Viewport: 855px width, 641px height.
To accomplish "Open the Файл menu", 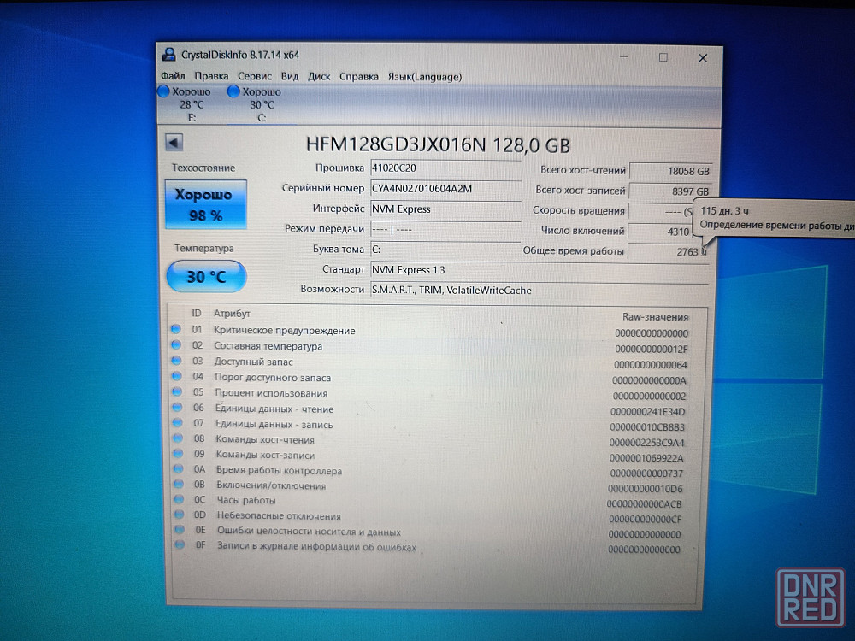I will (x=173, y=76).
